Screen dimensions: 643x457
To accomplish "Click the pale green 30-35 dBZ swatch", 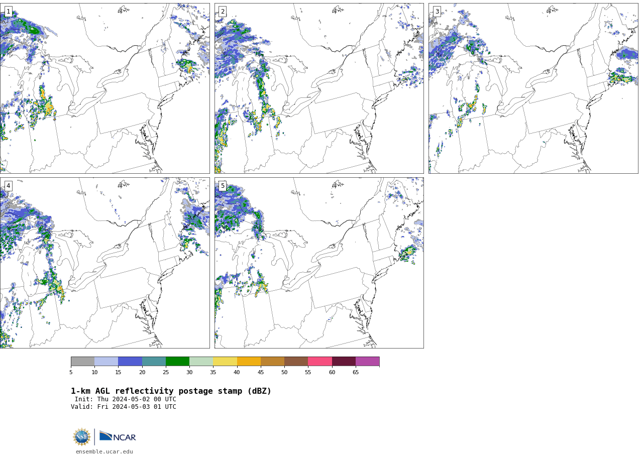I will tap(201, 362).
